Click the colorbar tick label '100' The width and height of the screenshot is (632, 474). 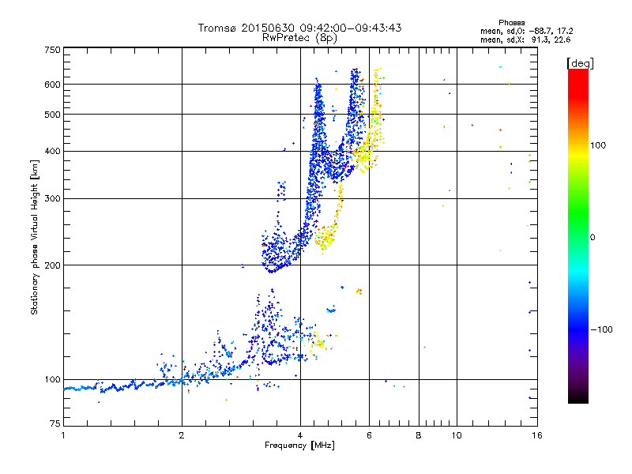598,145
